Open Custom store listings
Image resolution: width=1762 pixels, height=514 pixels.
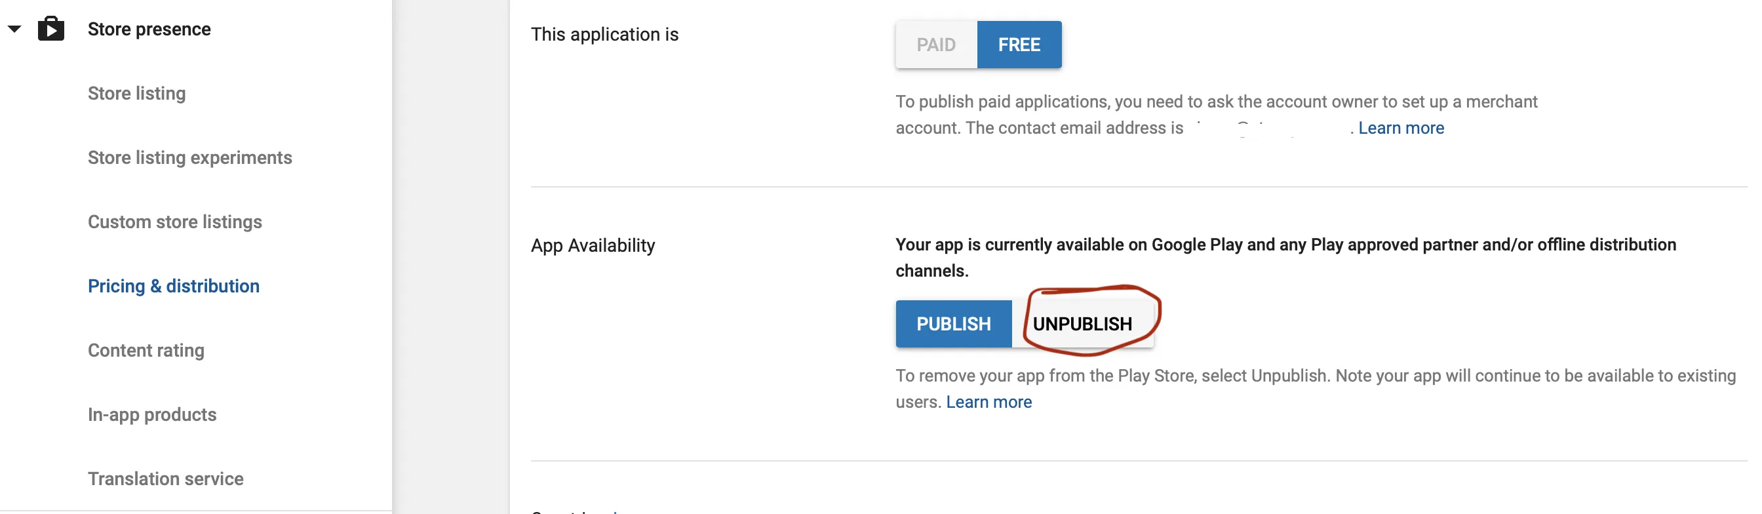174,222
